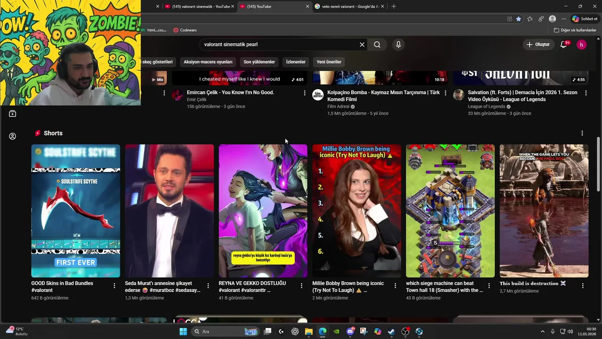Open Discord from the taskbar
Viewport: 602px width, 339px height.
350,331
